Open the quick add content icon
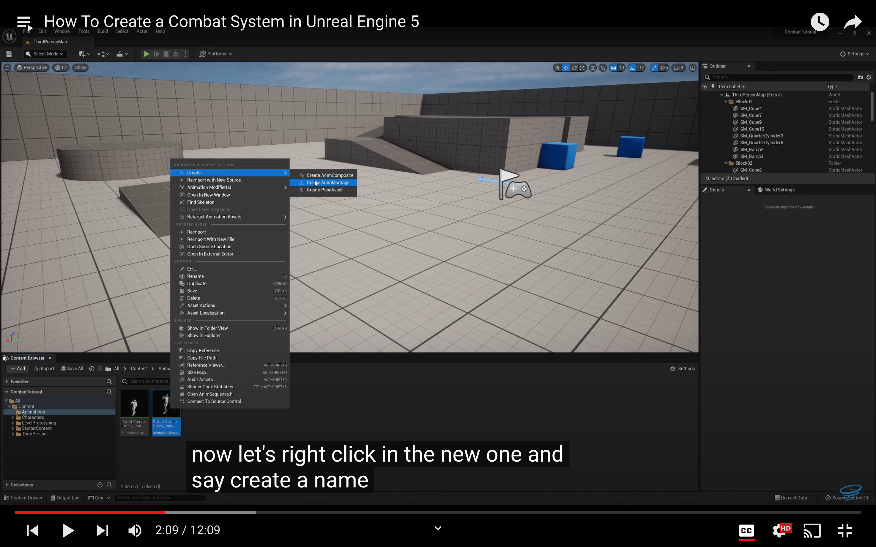 click(x=82, y=54)
